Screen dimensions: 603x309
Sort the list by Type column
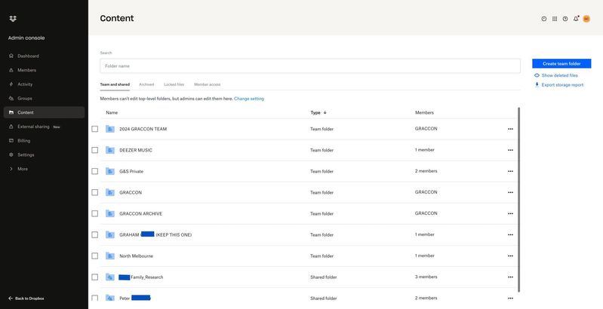coord(318,112)
